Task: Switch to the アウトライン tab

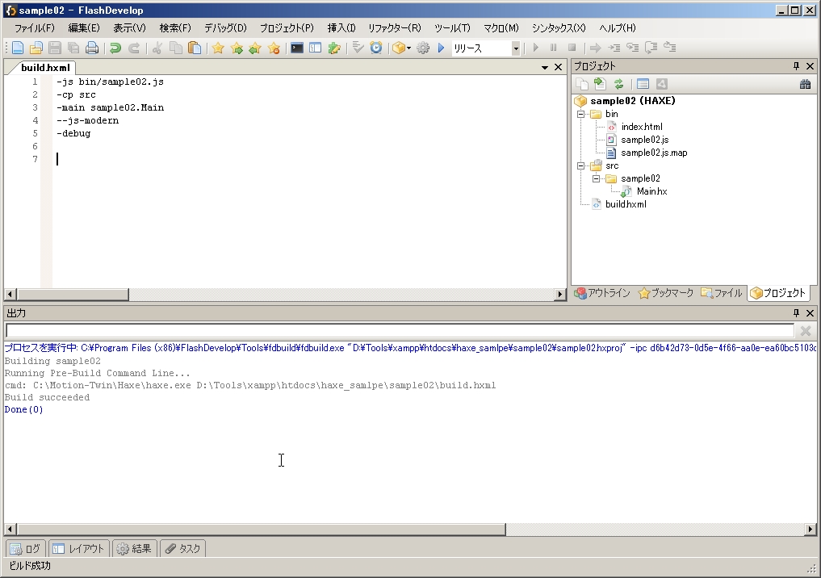Action: [603, 293]
